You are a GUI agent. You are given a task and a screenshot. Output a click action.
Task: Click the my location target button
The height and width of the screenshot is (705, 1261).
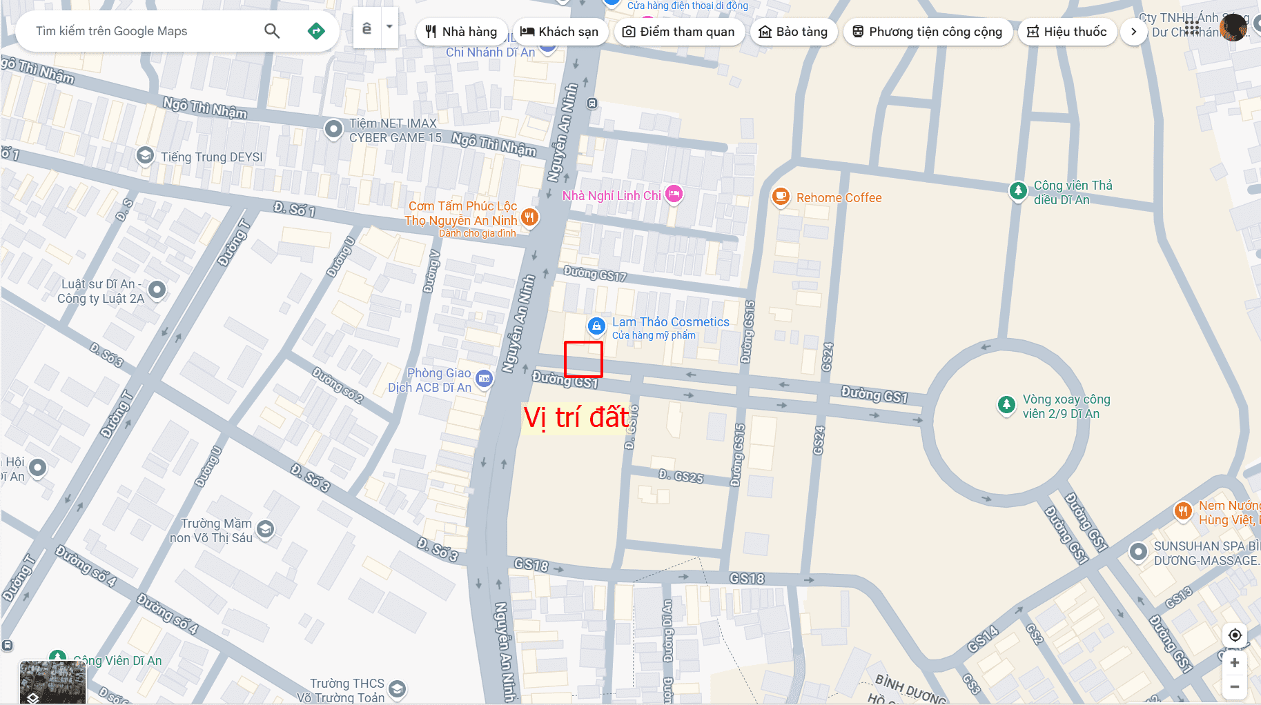point(1235,635)
